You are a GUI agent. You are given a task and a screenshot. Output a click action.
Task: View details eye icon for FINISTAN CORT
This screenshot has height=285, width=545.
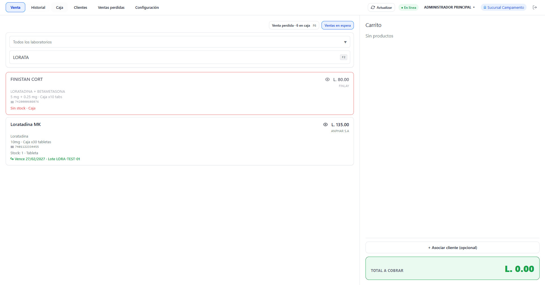point(327,79)
